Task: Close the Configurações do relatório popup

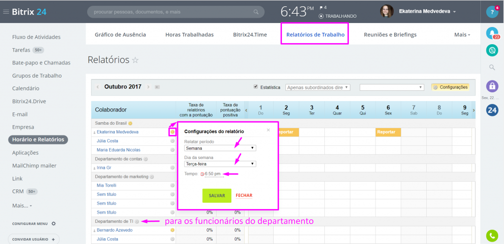Action: pyautogui.click(x=268, y=130)
